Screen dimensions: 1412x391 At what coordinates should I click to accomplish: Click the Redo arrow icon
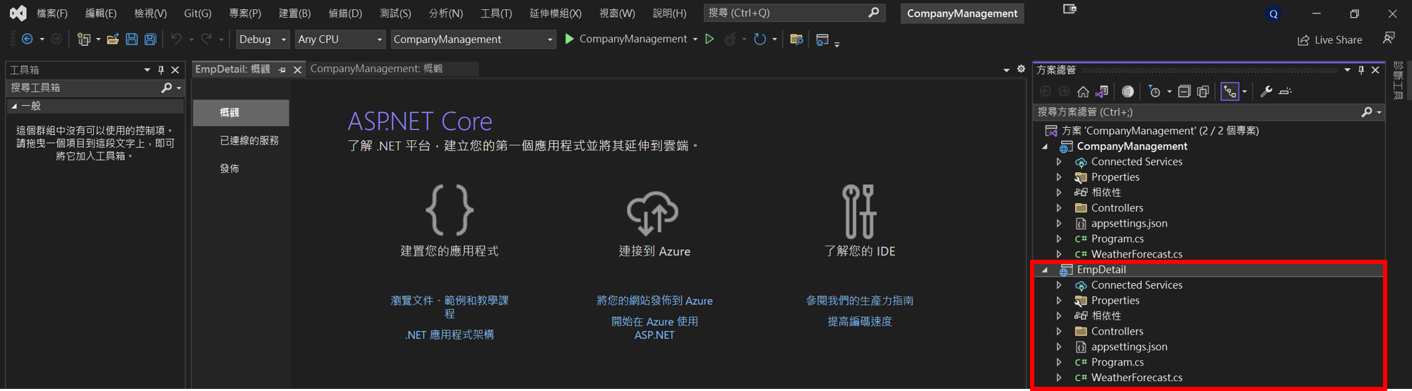click(x=206, y=40)
